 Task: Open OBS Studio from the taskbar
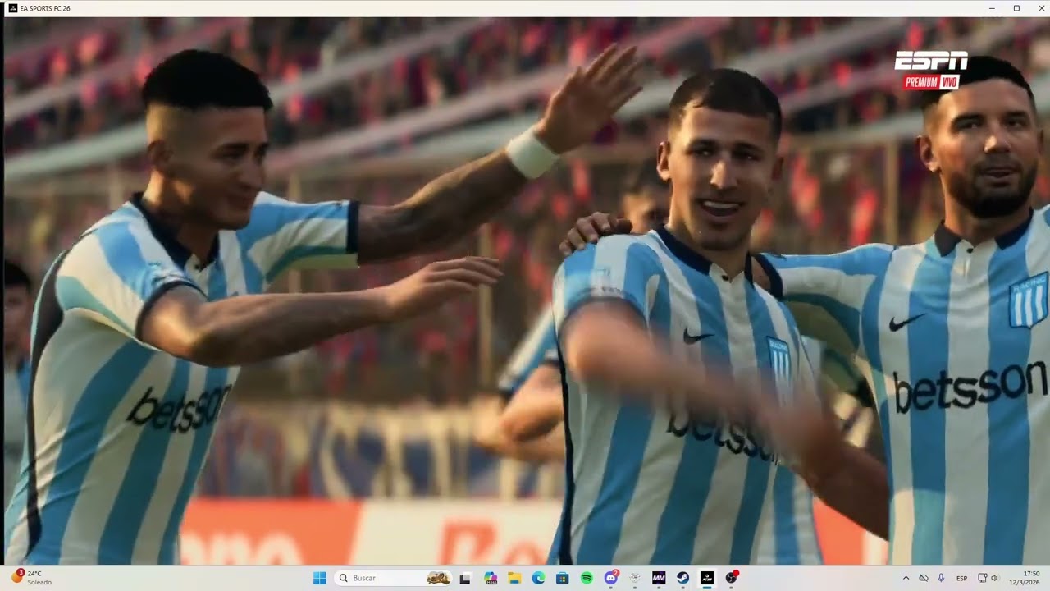coord(731,578)
